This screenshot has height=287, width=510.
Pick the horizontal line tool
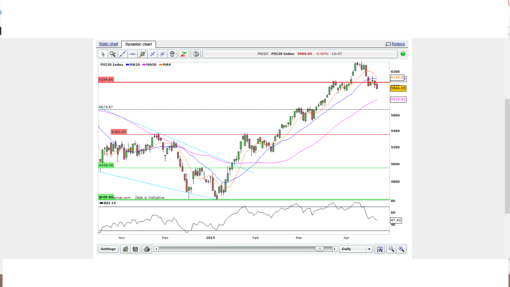133,54
